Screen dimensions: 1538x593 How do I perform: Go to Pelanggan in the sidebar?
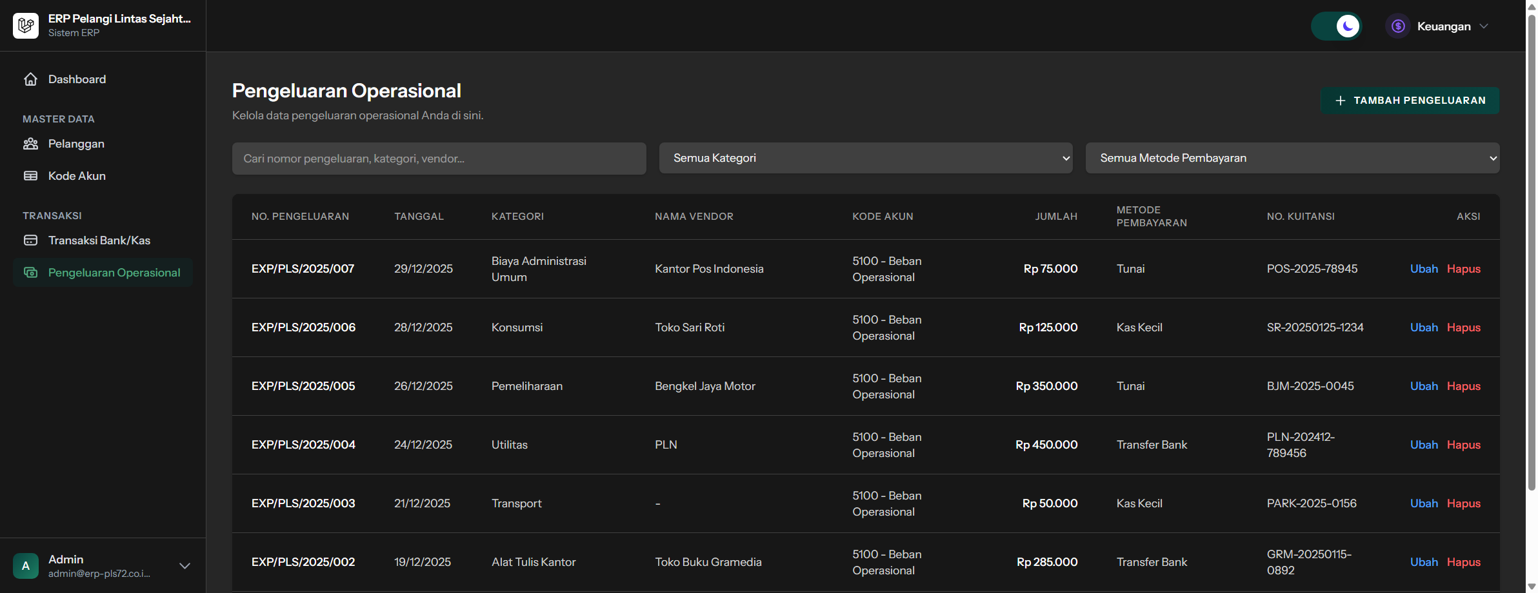point(76,144)
